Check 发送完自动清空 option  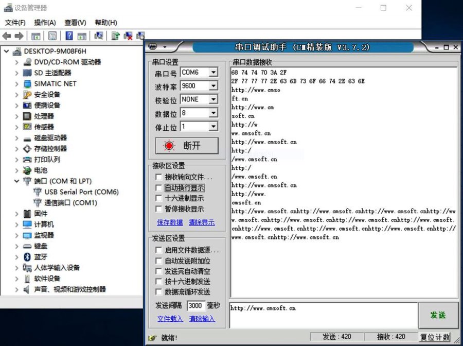tap(159, 271)
